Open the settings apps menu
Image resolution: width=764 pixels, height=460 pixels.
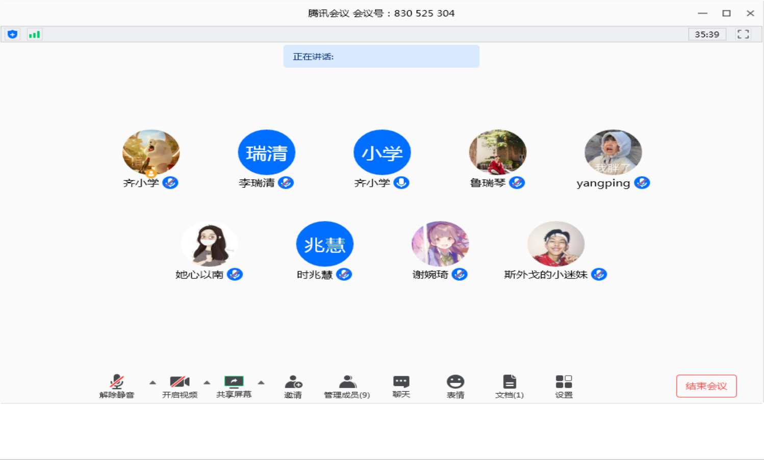[564, 387]
